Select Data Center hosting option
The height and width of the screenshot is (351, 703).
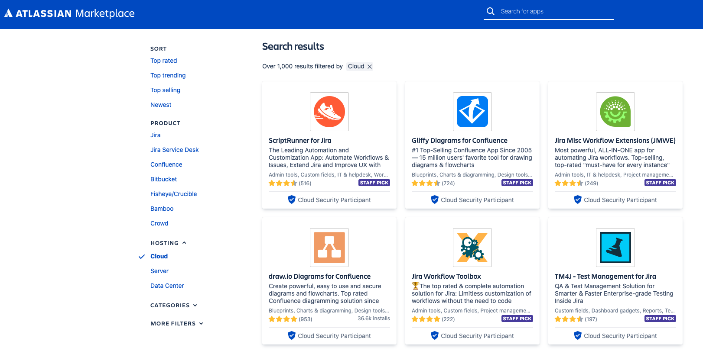coord(167,286)
